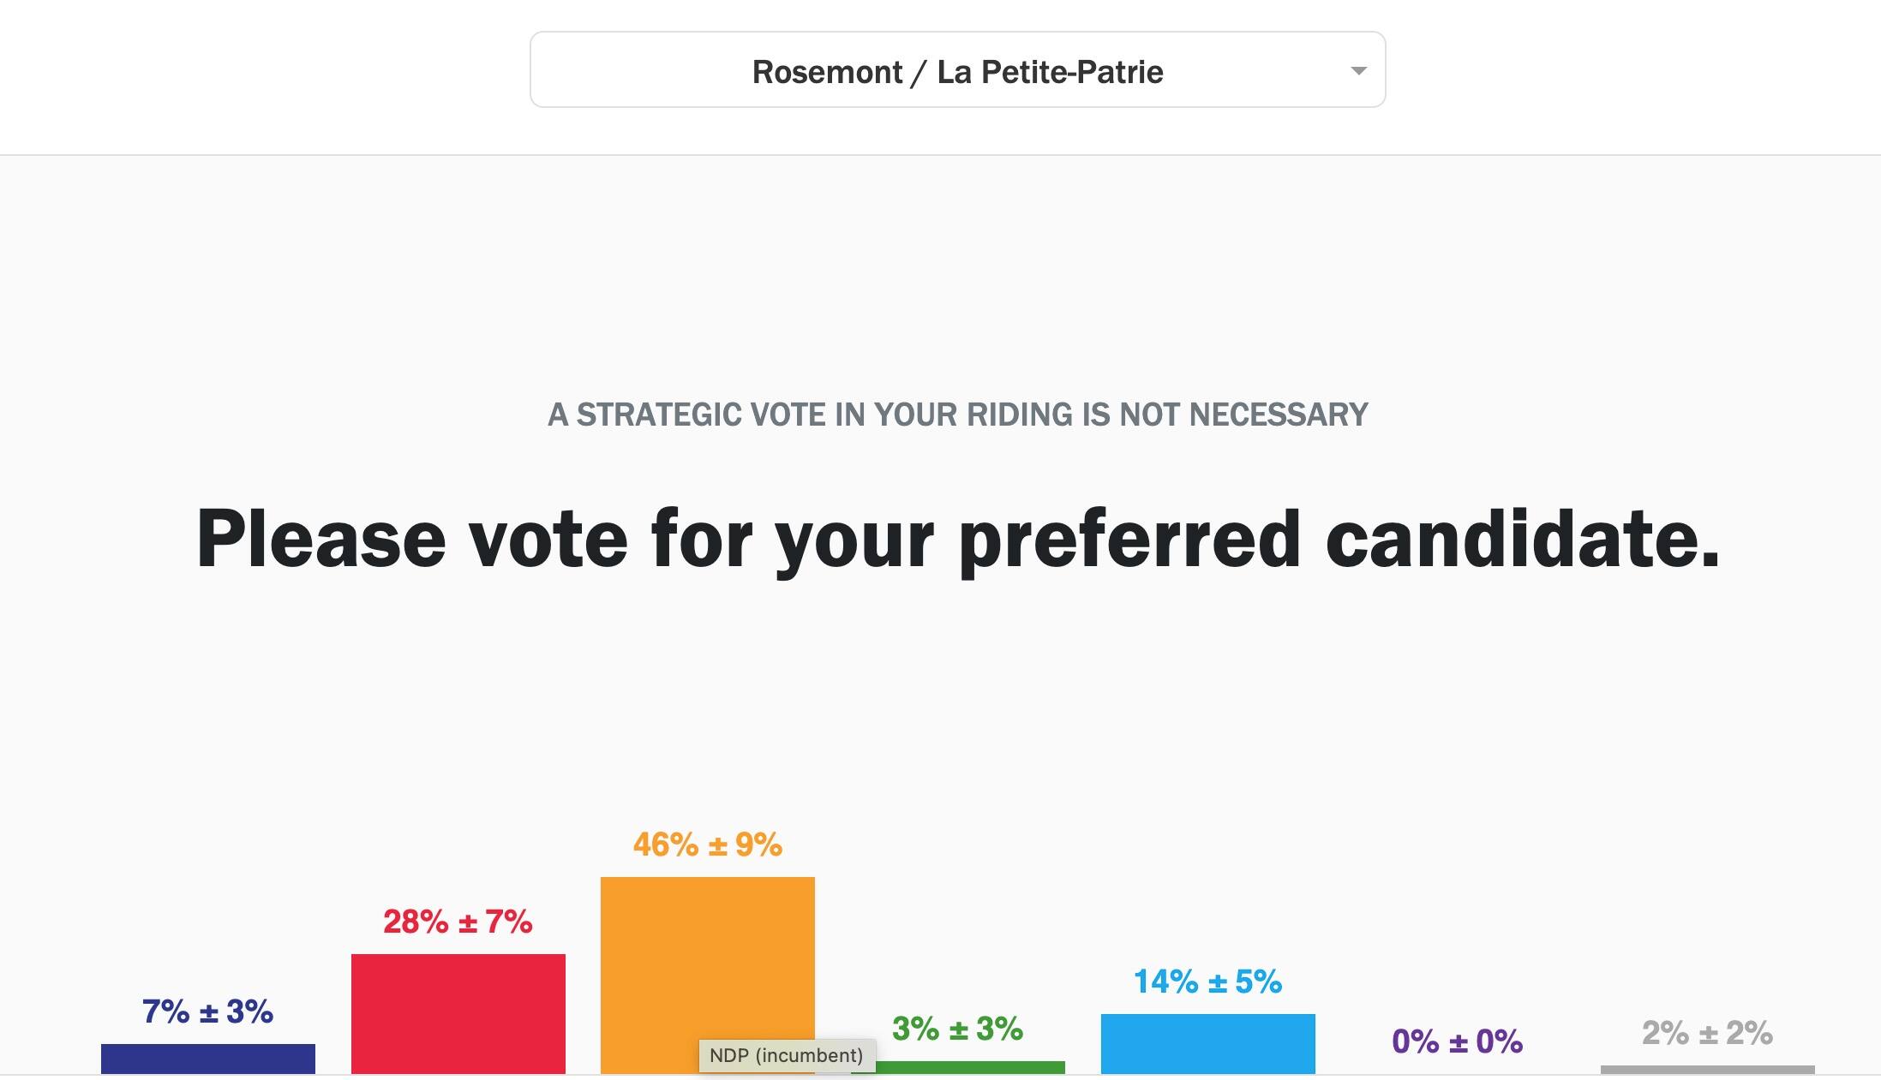This screenshot has height=1080, width=1881.
Task: Click the gray 2% ± 2% label
Action: point(1708,1033)
